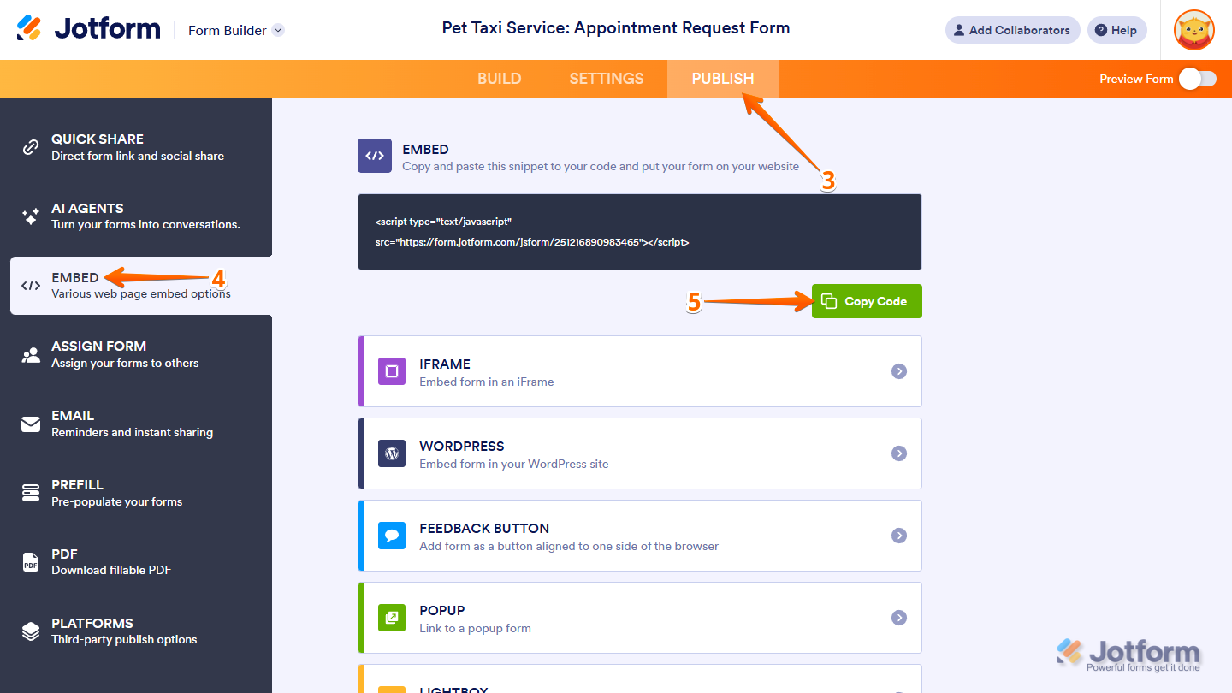Click the Jotform logo icon
Screen dimensions: 1232x693
[x=29, y=29]
